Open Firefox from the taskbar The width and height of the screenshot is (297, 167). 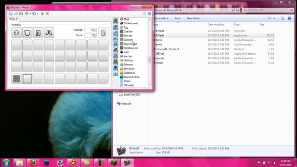click(x=33, y=163)
